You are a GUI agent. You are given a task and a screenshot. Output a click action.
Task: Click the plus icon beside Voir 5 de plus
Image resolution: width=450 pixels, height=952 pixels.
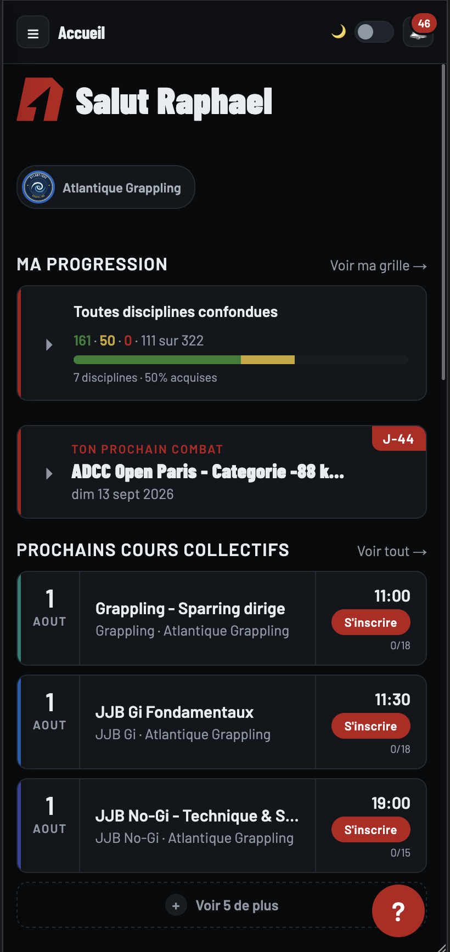(176, 906)
